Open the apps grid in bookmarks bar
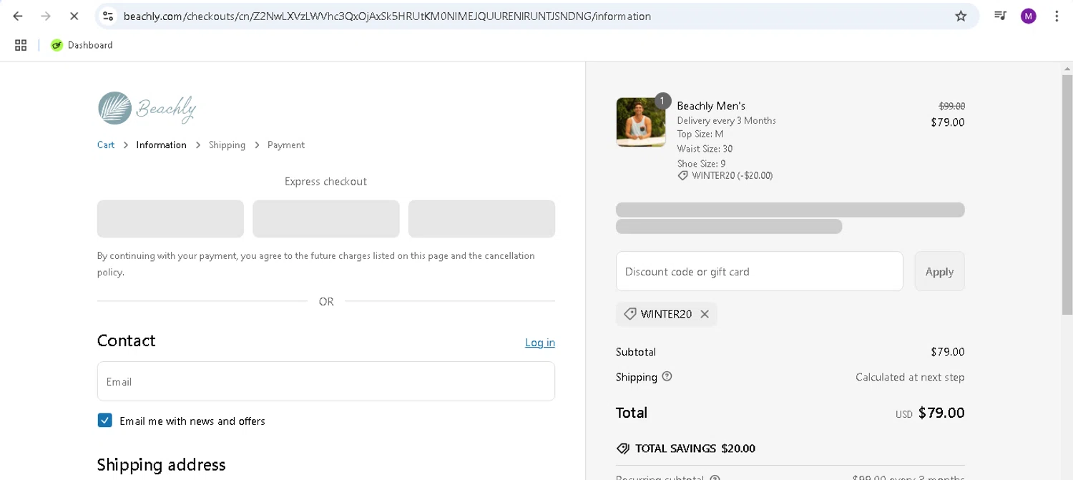Image resolution: width=1073 pixels, height=480 pixels. 21,45
